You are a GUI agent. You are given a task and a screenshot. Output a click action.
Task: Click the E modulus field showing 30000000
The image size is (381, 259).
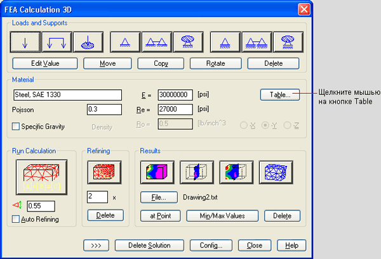[175, 95]
